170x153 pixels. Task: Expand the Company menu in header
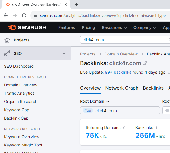145,27
